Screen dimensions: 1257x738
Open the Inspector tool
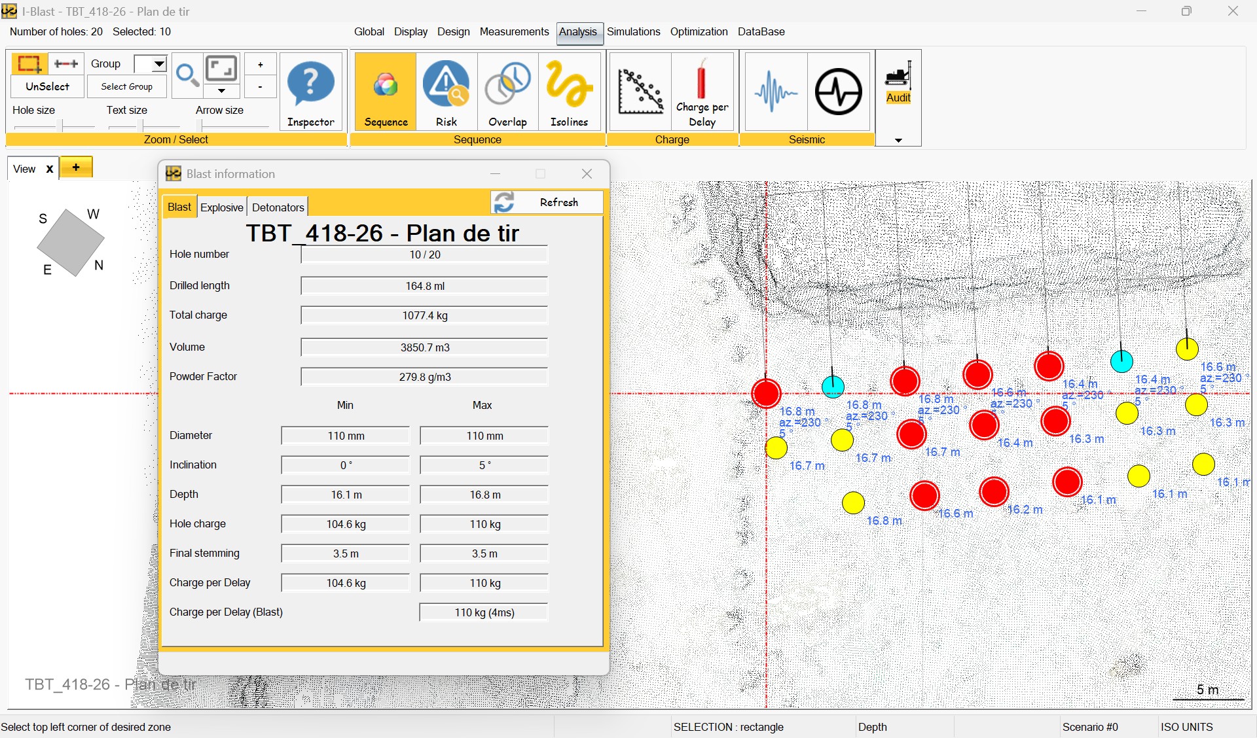pos(310,92)
